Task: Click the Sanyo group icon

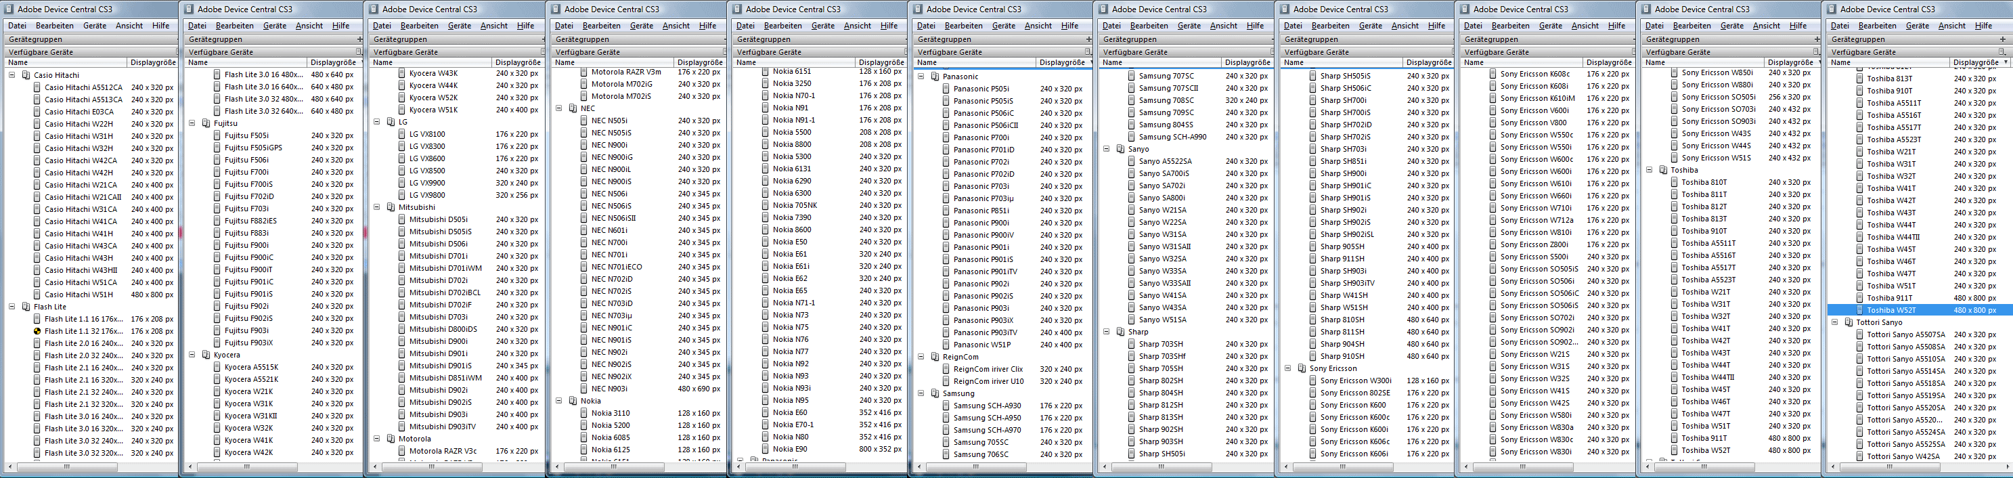Action: tap(1120, 149)
